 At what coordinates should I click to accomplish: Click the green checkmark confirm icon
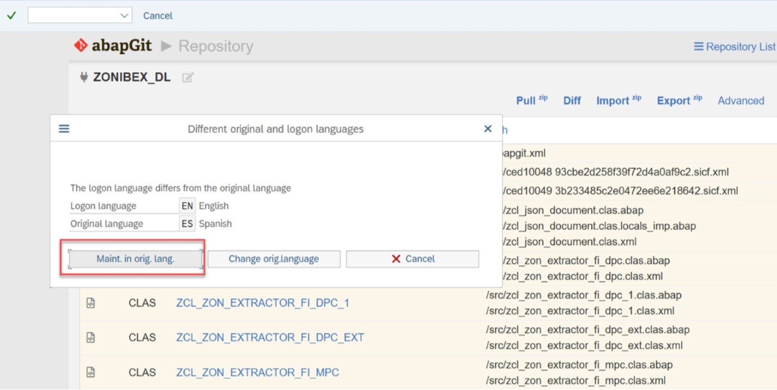click(11, 16)
